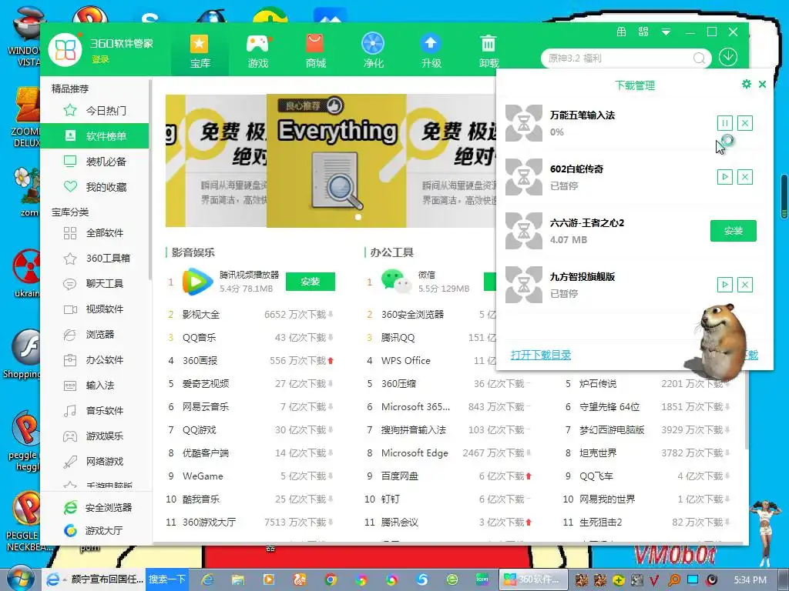
Task: Open Chrome from the taskbar
Action: [x=330, y=579]
